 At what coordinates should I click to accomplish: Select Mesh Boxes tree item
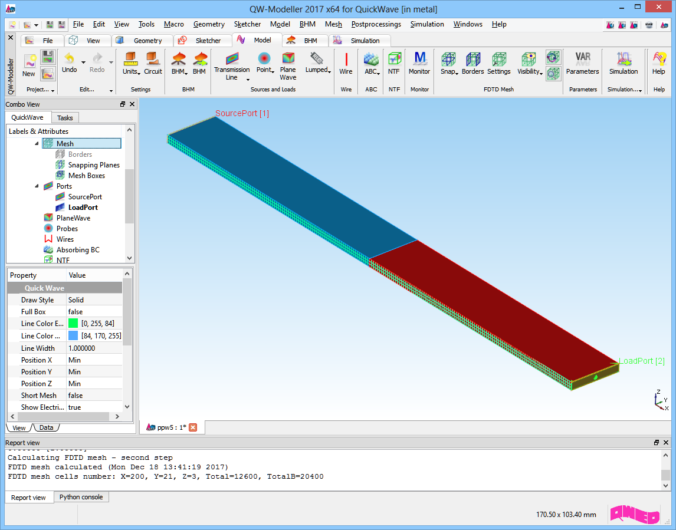[x=86, y=175]
